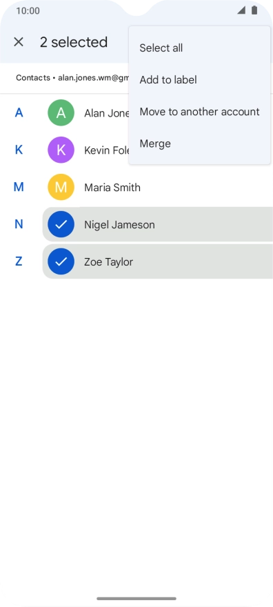Tap Maria Smith yellow avatar
Image resolution: width=273 pixels, height=607 pixels.
pos(61,187)
